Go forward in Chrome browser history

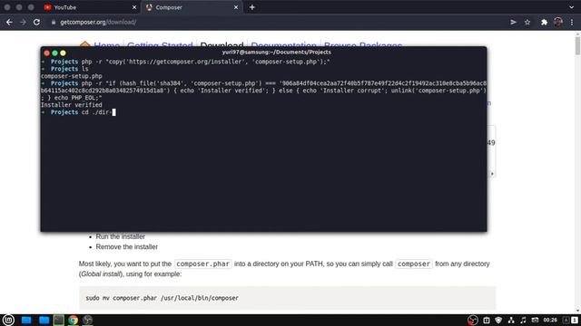23,22
